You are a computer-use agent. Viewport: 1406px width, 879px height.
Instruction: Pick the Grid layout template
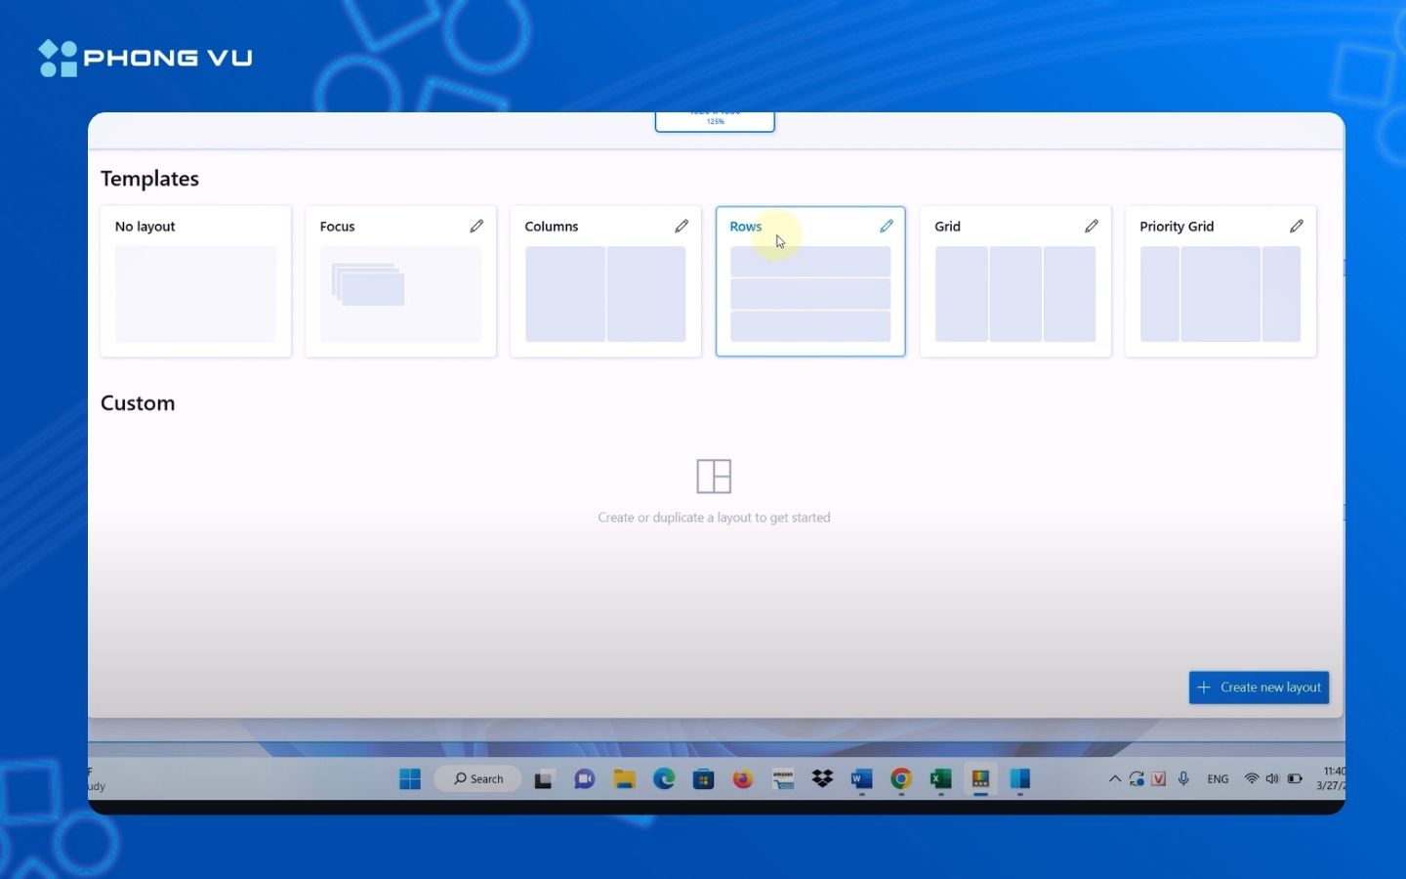point(1015,293)
